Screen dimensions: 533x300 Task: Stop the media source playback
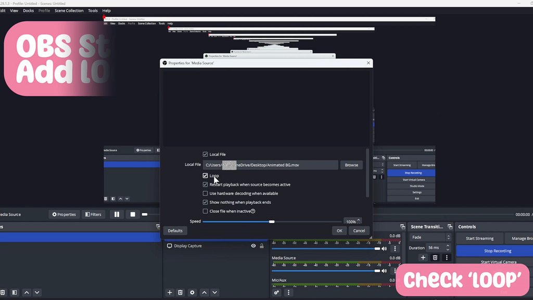[x=133, y=214]
